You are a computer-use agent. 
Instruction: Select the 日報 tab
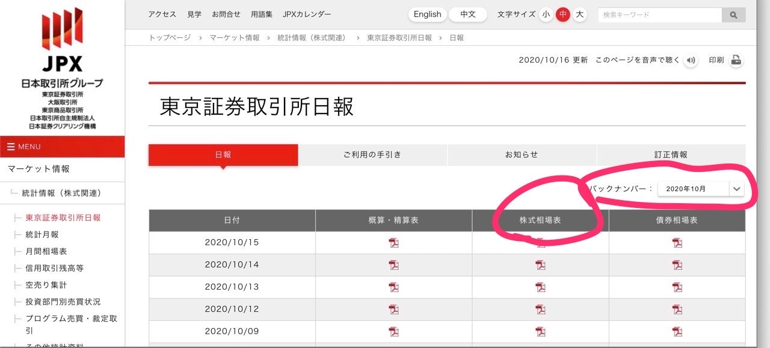point(223,155)
